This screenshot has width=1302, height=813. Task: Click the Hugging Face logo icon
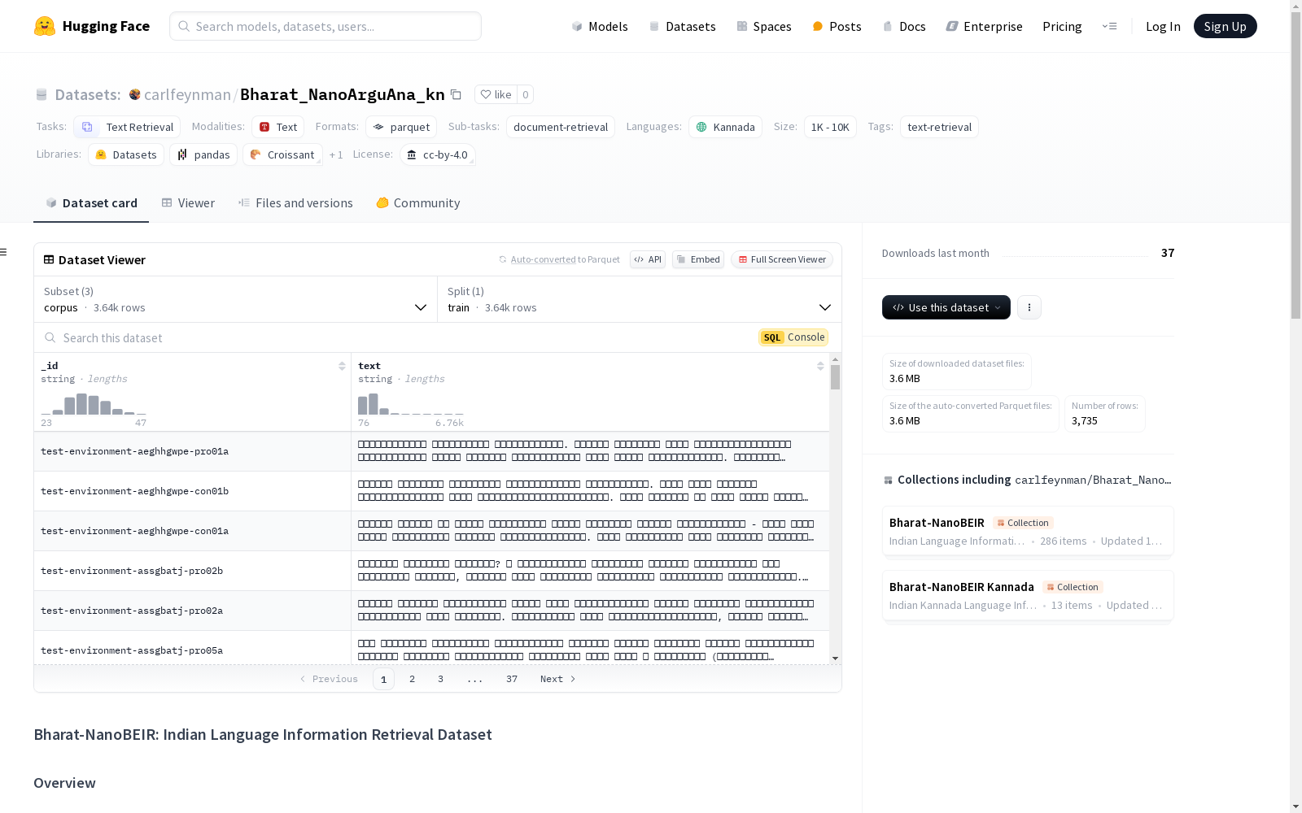click(45, 26)
